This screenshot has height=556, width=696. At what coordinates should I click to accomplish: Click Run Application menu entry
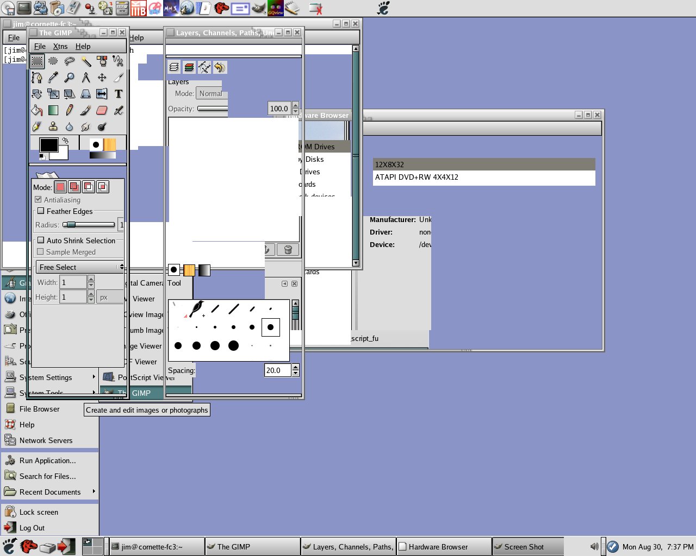pyautogui.click(x=47, y=460)
